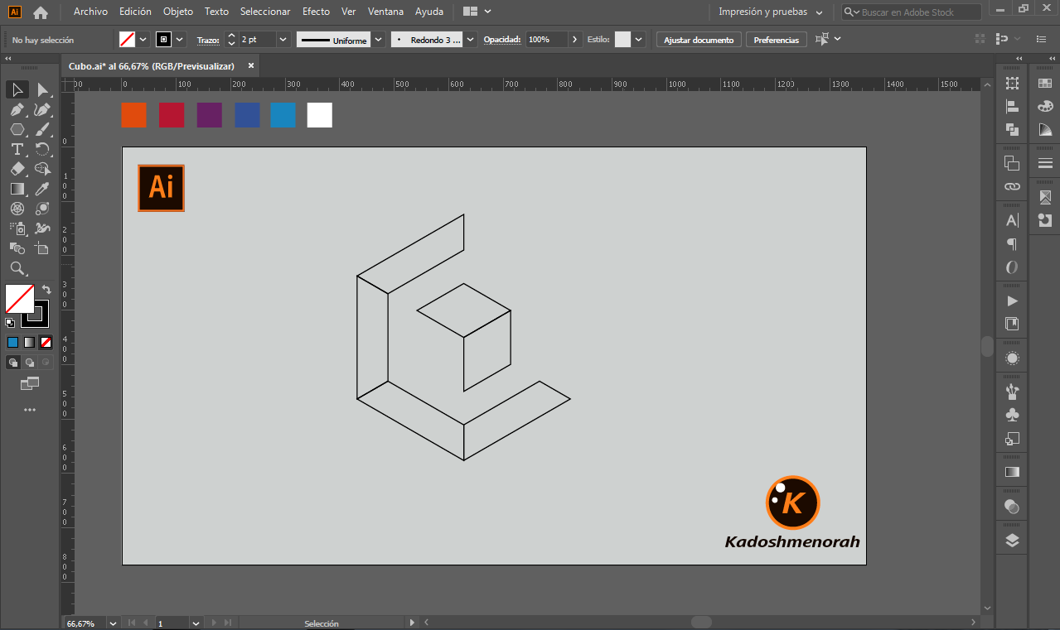The width and height of the screenshot is (1060, 630).
Task: Click the Opacidad label link
Action: click(502, 40)
